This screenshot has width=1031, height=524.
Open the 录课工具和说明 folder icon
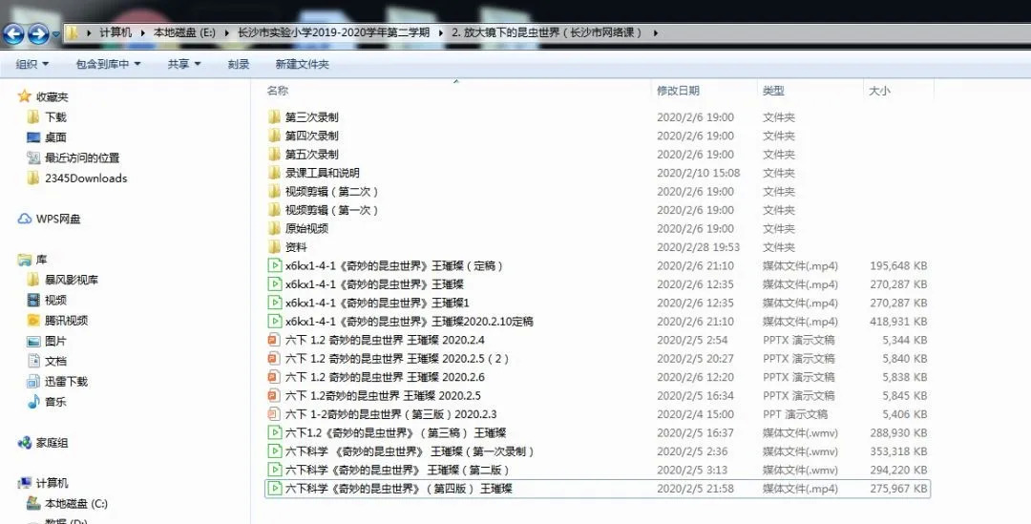click(x=274, y=173)
